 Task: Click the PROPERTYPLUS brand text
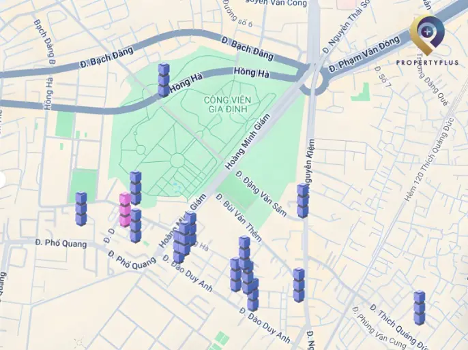427,63
